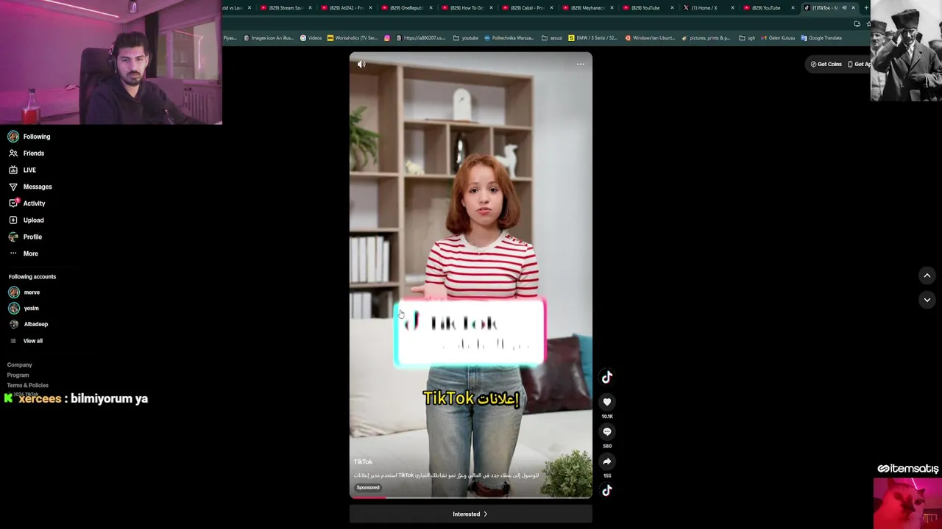Image resolution: width=942 pixels, height=529 pixels.
Task: Open Politechnika Warsza... bookmark
Action: click(509, 38)
